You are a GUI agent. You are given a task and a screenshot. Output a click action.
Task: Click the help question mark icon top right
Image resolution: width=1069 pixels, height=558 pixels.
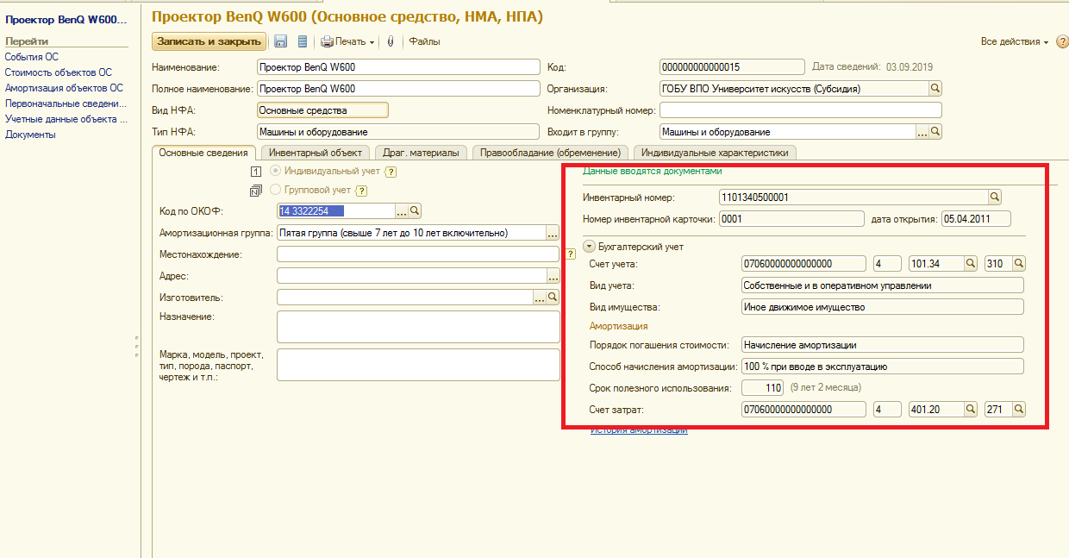click(1061, 41)
